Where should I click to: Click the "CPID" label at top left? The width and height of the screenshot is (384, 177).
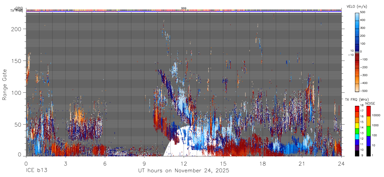pyautogui.click(x=19, y=8)
